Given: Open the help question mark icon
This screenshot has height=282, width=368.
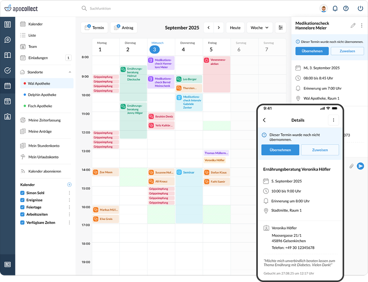Looking at the screenshot, I should coord(346,8).
